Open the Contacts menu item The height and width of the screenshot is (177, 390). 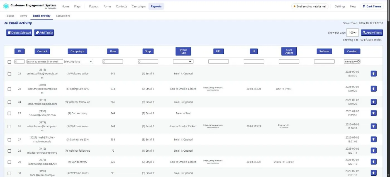[x=121, y=6]
